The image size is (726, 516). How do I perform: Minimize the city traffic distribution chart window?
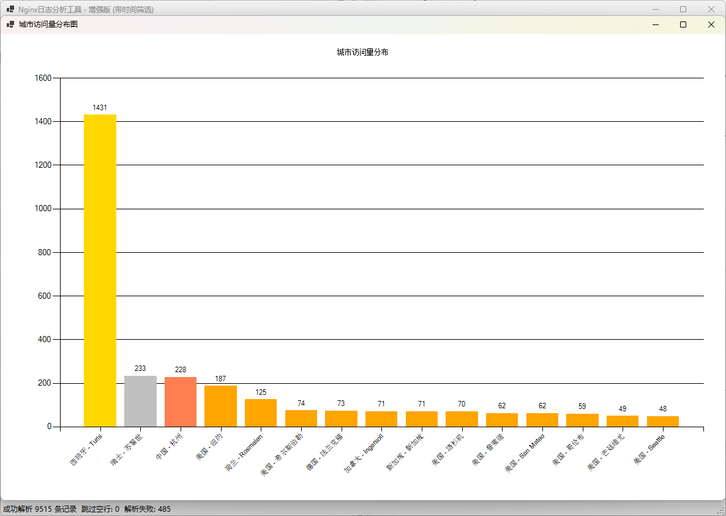655,24
